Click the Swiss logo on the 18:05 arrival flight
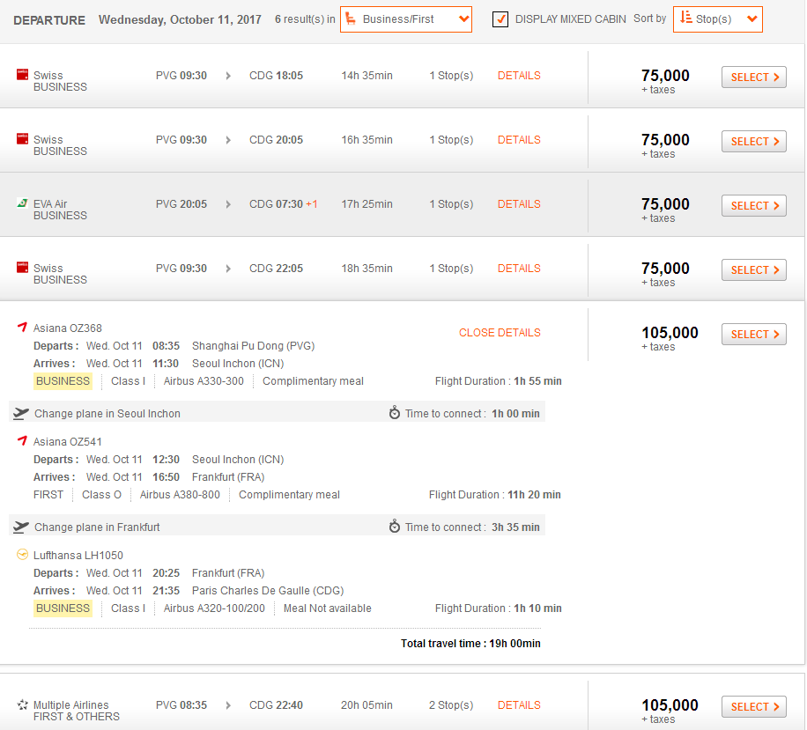Viewport: 807px width, 730px height. 22,75
